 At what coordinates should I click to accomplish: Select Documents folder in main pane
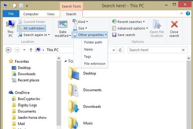point(85,90)
